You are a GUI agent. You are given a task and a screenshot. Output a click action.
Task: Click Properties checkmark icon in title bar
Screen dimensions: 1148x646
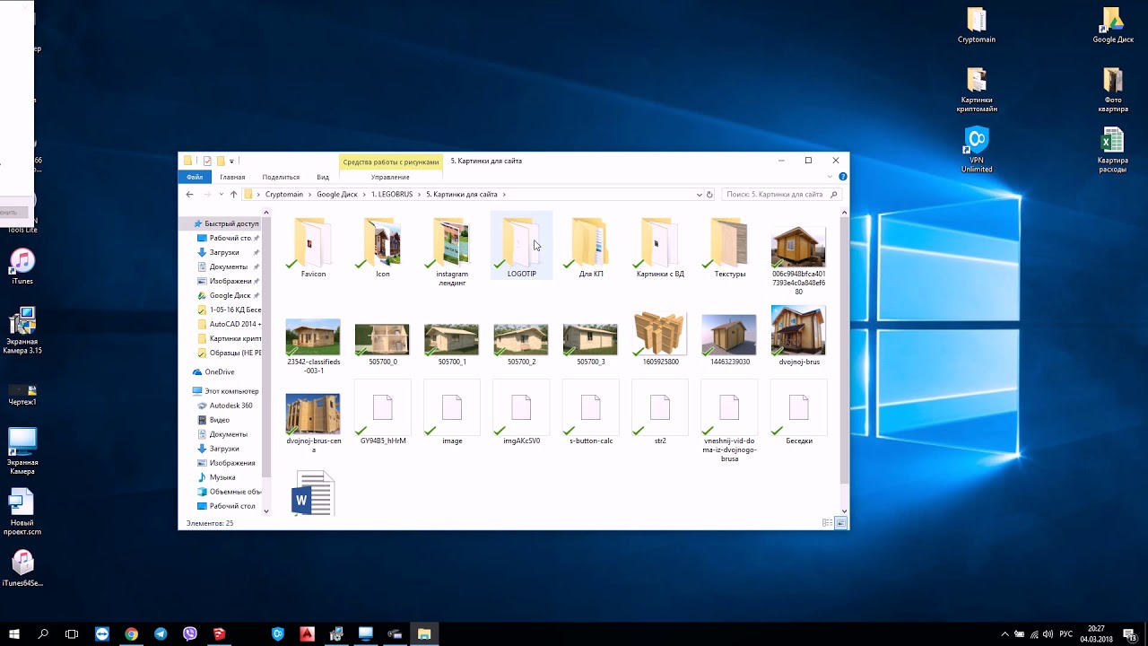(x=207, y=161)
